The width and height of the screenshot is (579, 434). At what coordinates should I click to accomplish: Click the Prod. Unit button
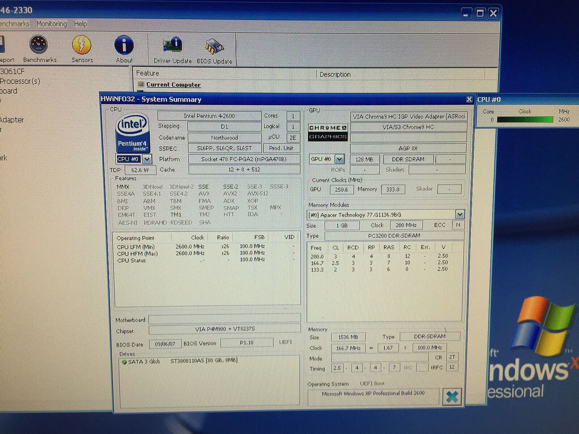281,148
